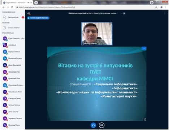Reload the browser page
169x130 pixels.
tap(12, 7)
